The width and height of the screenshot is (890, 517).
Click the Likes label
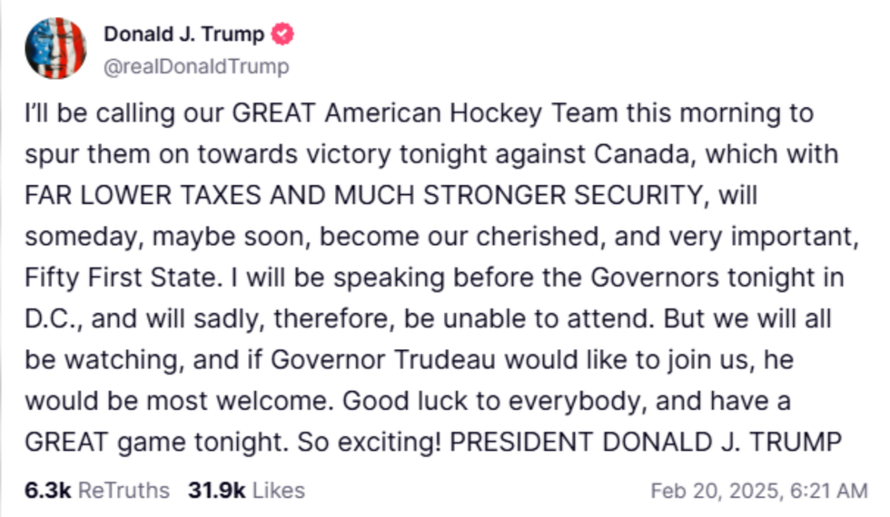[278, 491]
